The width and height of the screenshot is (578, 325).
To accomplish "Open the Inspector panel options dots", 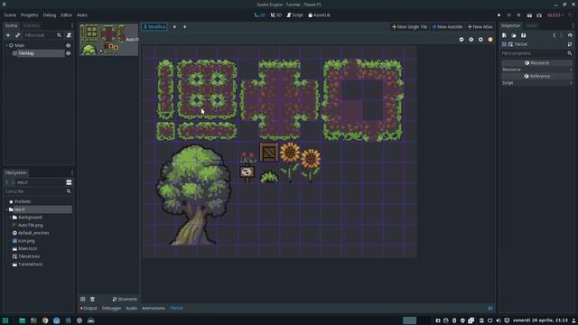I will coord(573,25).
